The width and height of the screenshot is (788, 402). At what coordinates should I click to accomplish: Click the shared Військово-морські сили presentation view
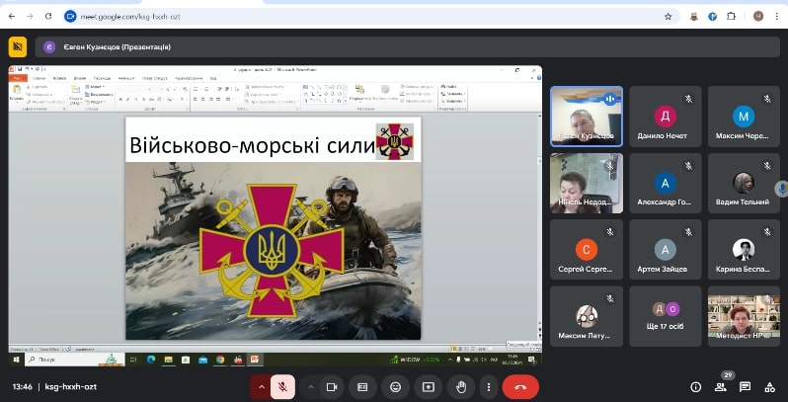pyautogui.click(x=275, y=215)
